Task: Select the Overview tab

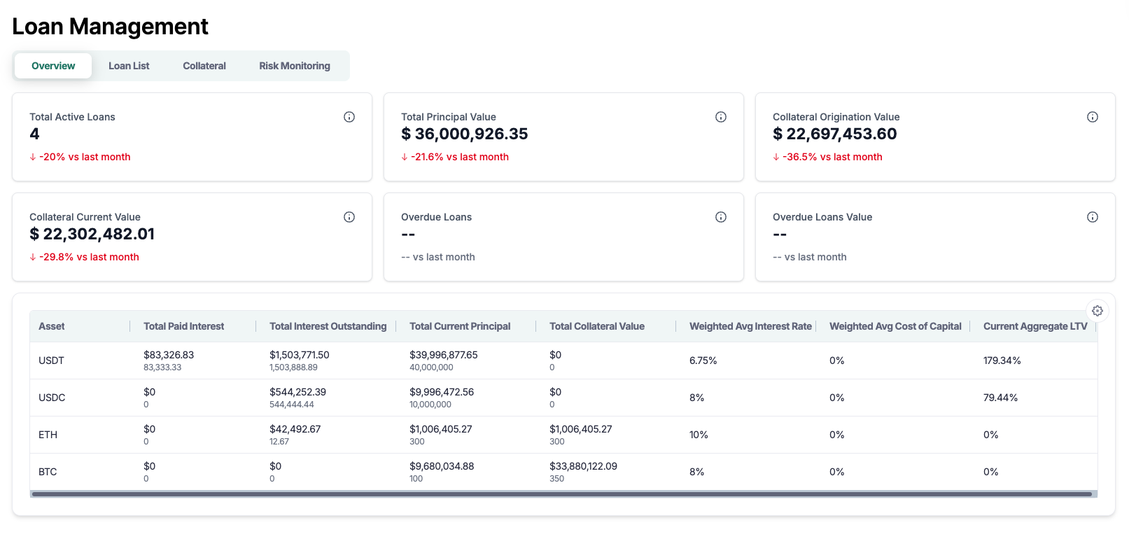Action: coord(53,66)
